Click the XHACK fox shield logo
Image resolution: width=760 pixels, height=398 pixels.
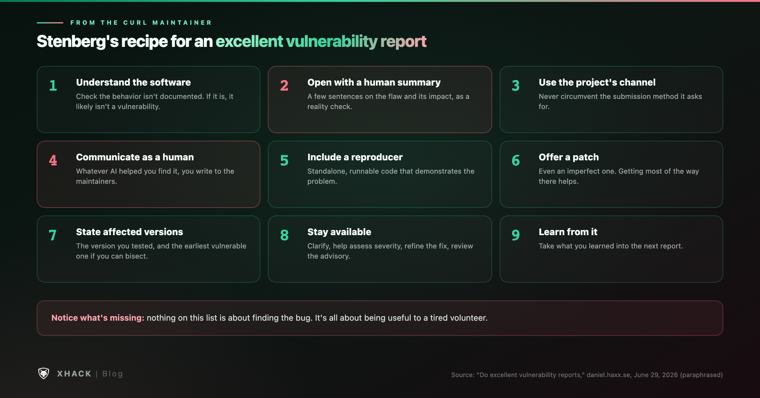pos(44,374)
